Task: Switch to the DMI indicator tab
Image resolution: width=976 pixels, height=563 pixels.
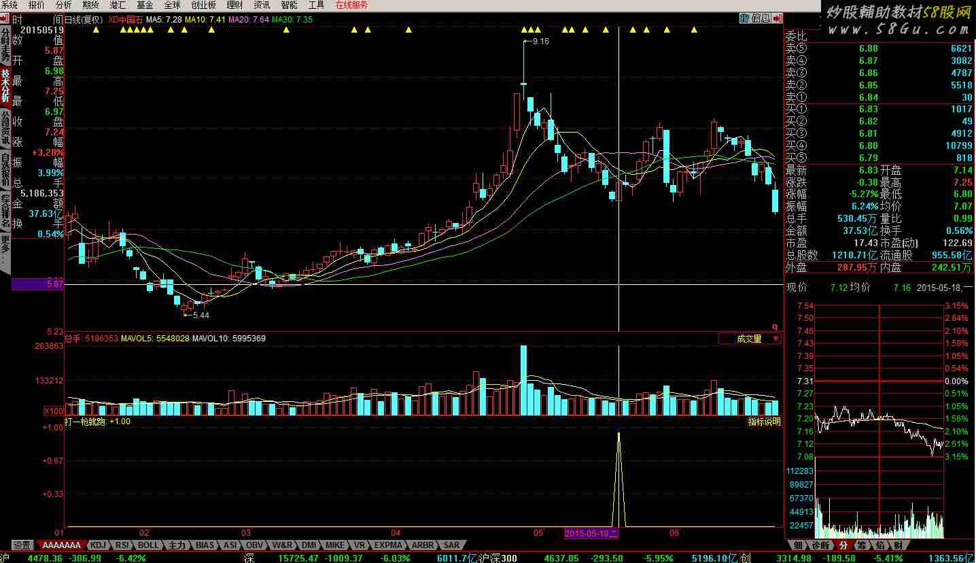Action: click(x=309, y=545)
